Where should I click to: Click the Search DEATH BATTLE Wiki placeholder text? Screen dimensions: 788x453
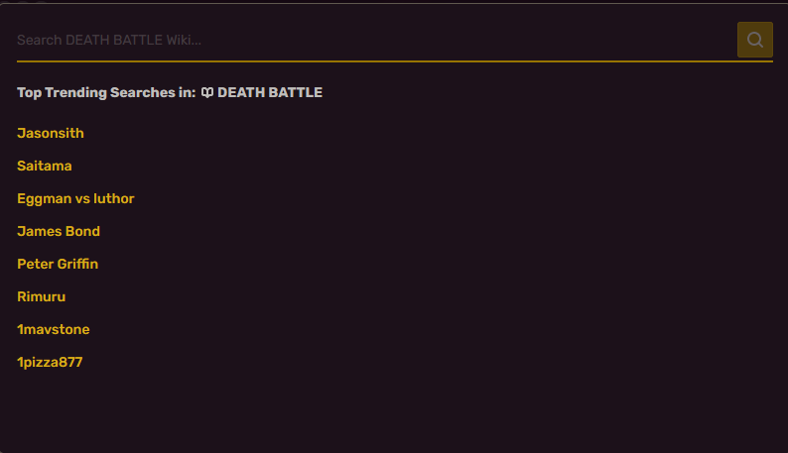pyautogui.click(x=109, y=41)
